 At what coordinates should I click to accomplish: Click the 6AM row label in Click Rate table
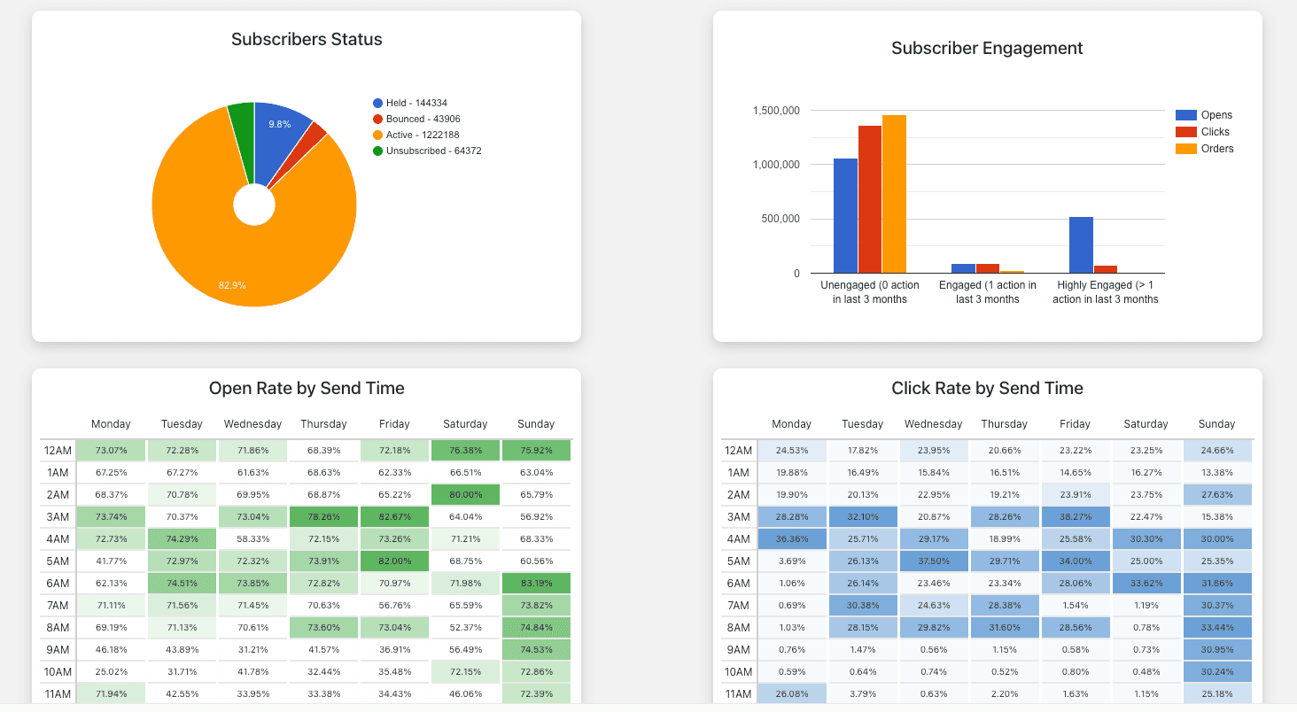click(x=738, y=584)
